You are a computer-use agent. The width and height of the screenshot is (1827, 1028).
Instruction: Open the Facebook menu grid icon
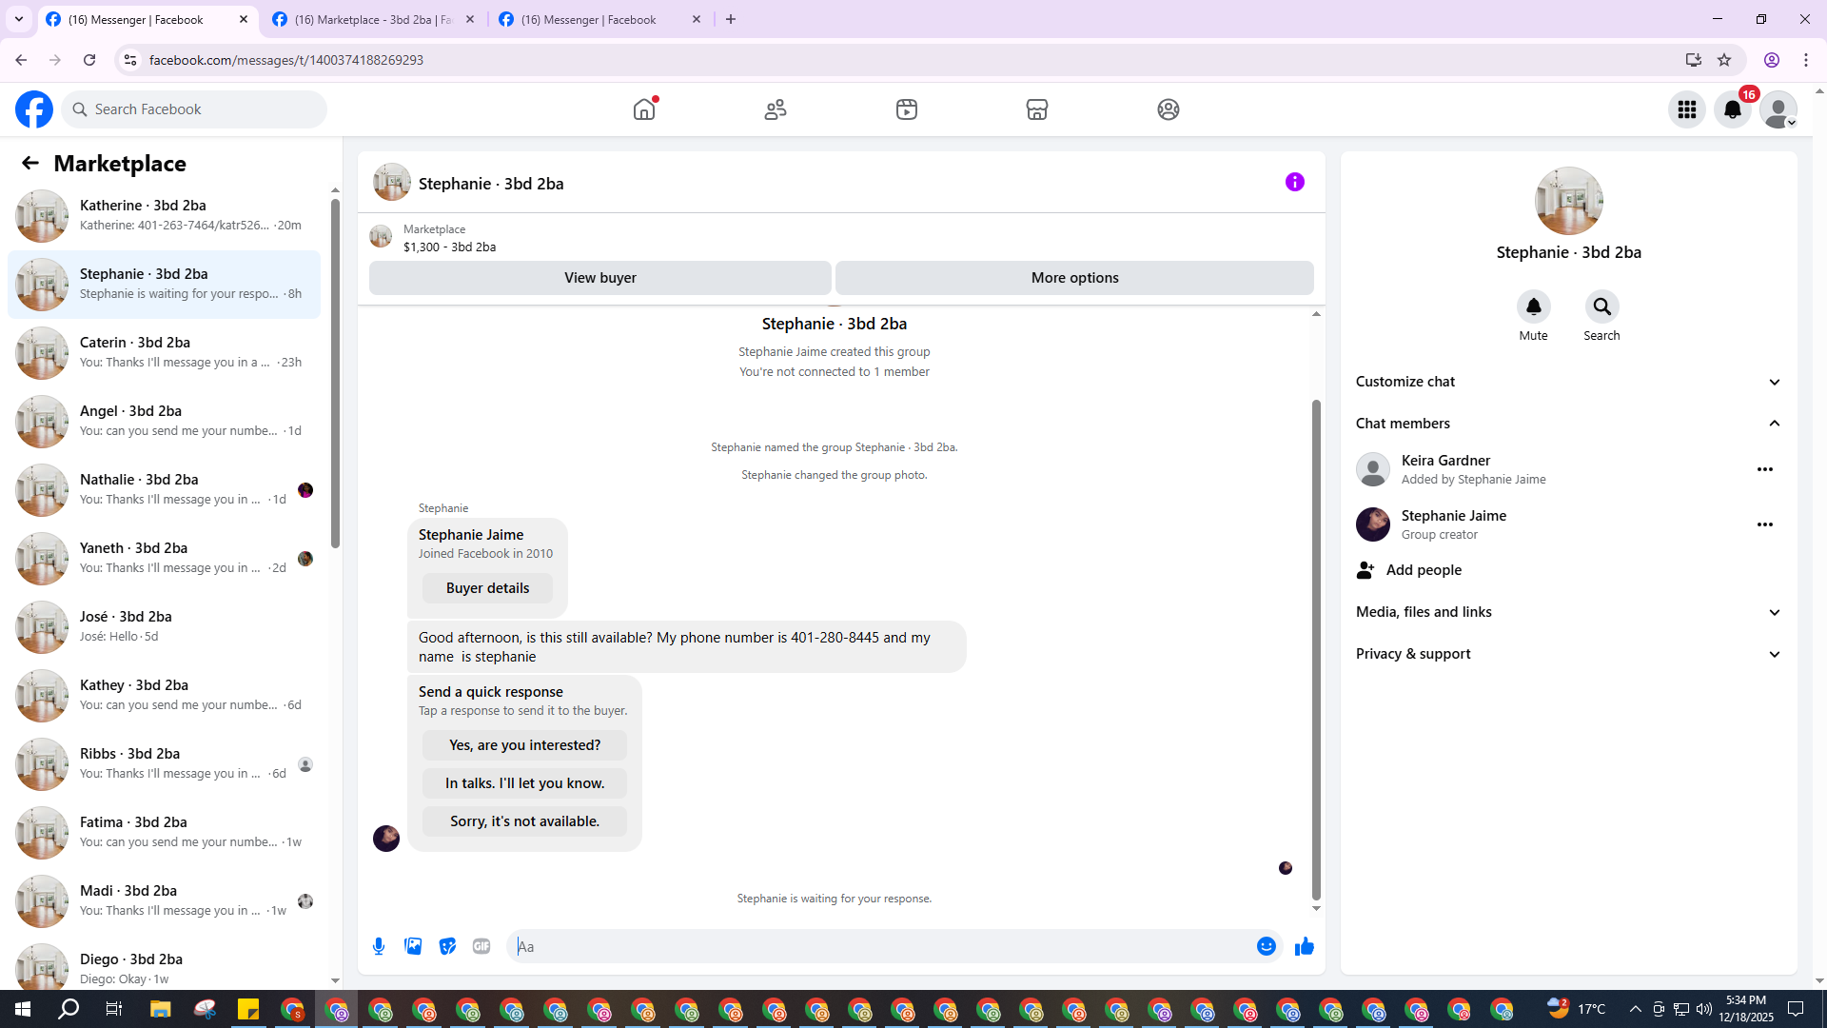coord(1687,109)
